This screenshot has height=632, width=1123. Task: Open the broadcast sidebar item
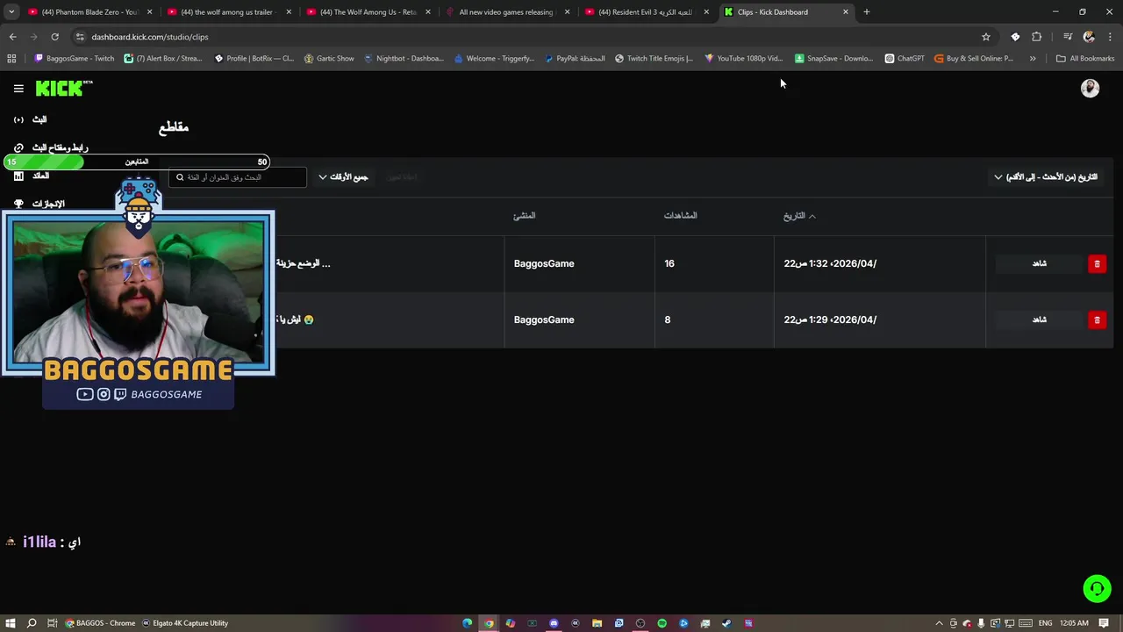[x=31, y=119]
